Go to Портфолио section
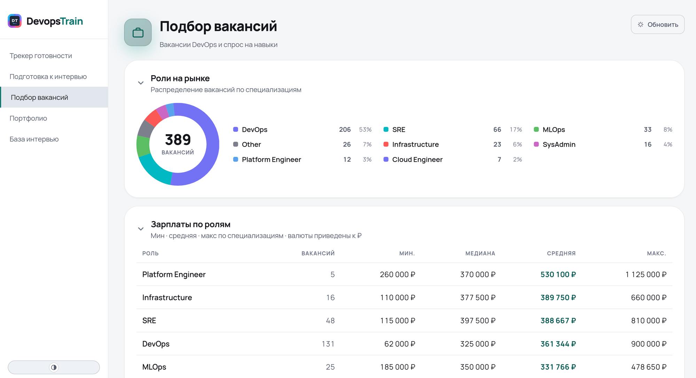This screenshot has width=696, height=378. click(54, 118)
